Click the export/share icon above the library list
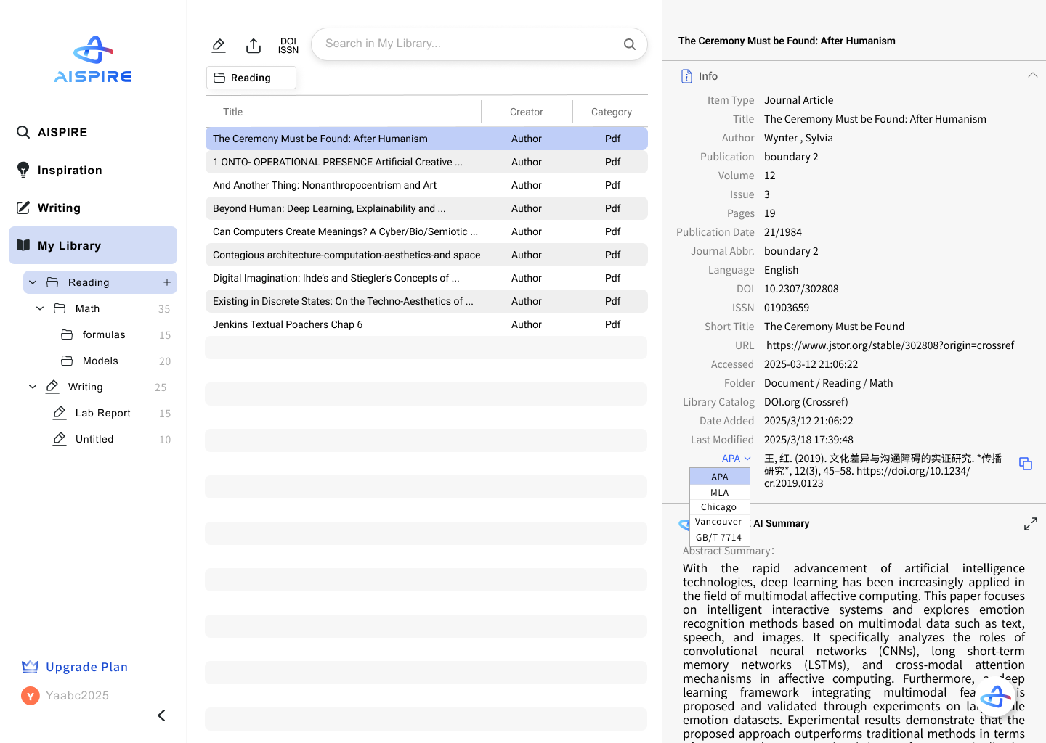This screenshot has height=743, width=1046. click(x=254, y=45)
